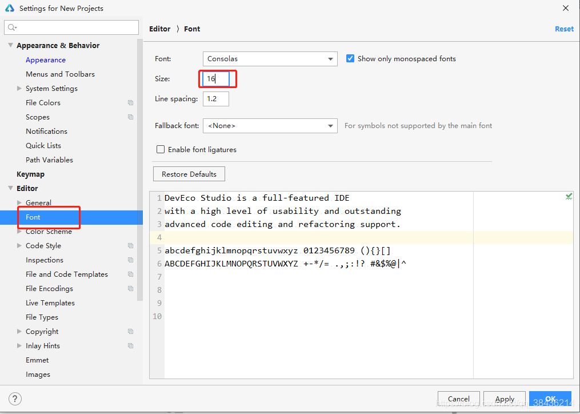Click preview line 'DevEco Studio is a full-featured IDE'
Screen dimensions: 580x414
[257, 198]
